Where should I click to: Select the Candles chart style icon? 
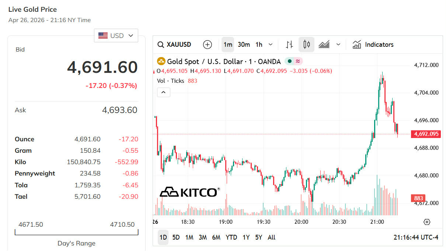[306, 45]
